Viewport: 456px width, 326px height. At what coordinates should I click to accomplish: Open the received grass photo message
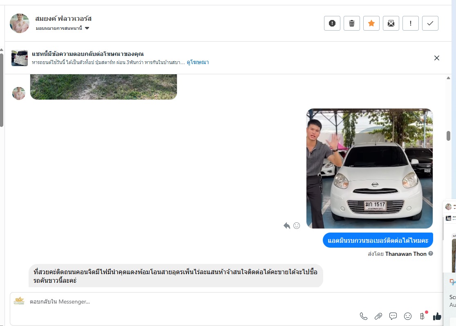[103, 87]
